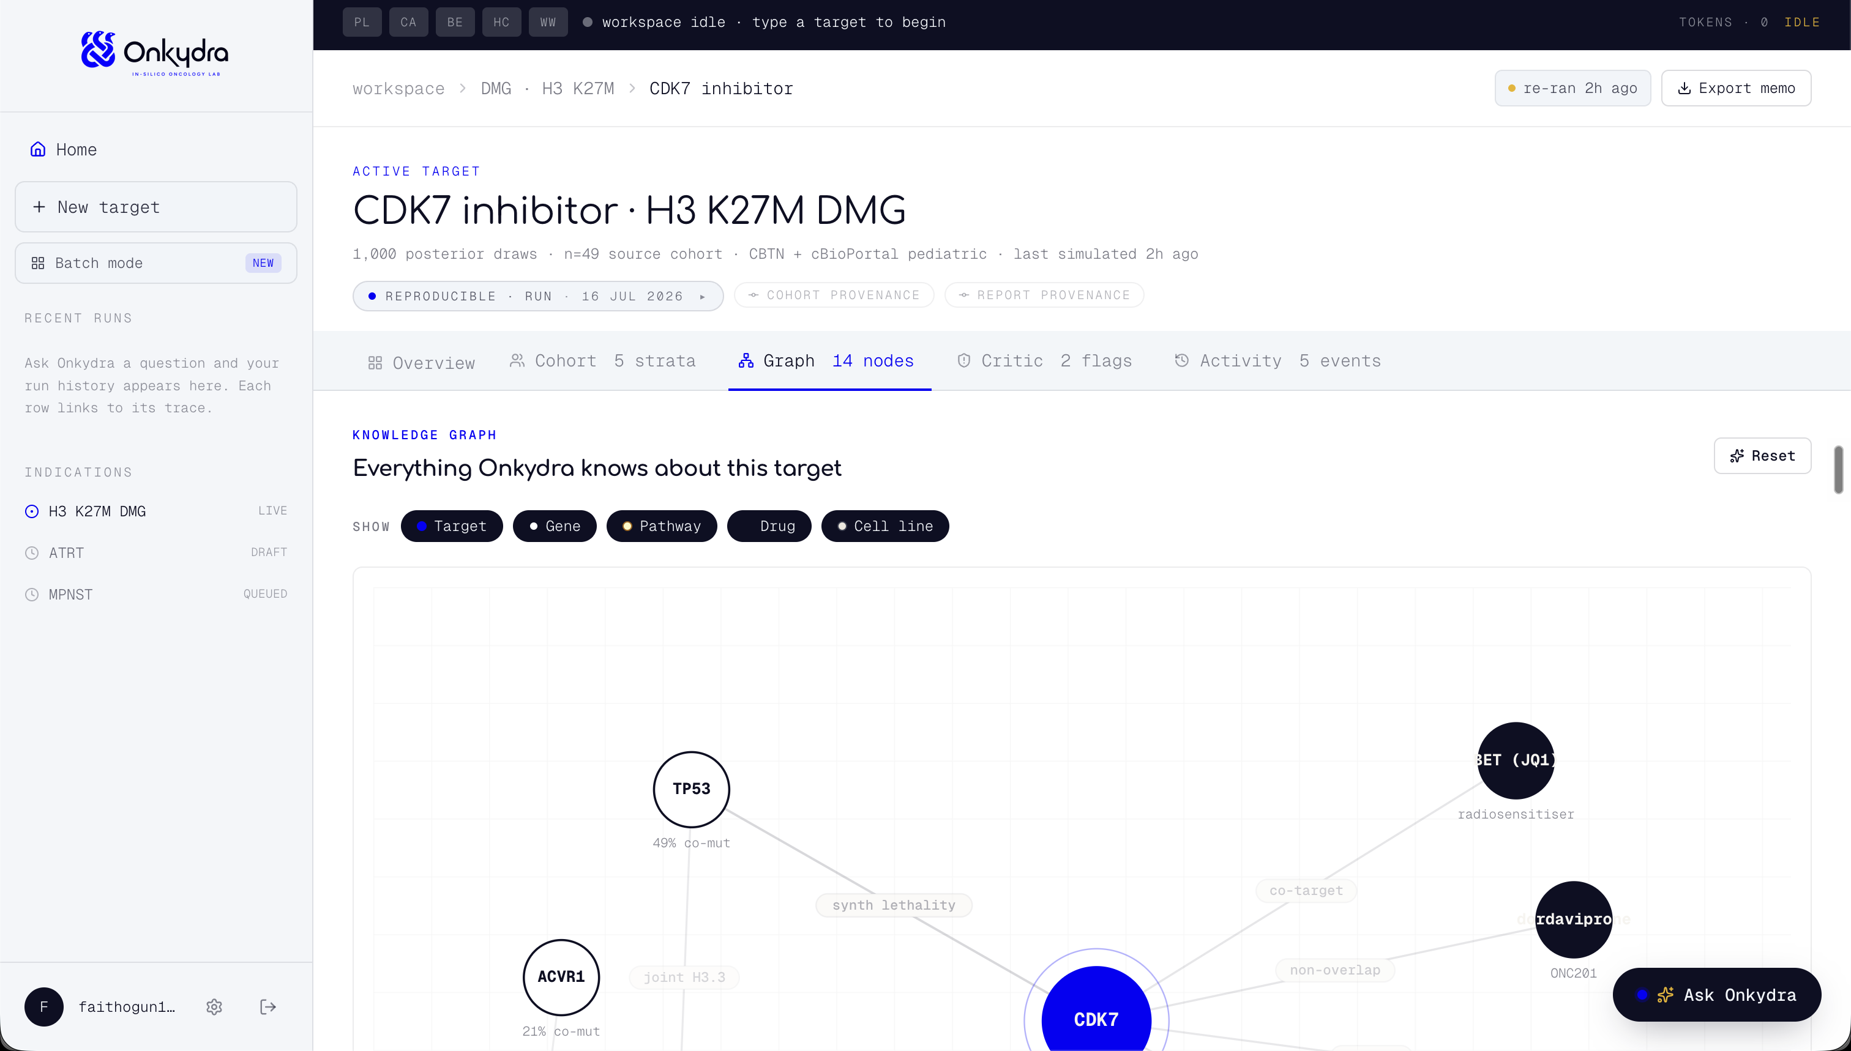Click the ONC201 dordaviprone drug node
This screenshot has width=1851, height=1051.
[x=1573, y=919]
